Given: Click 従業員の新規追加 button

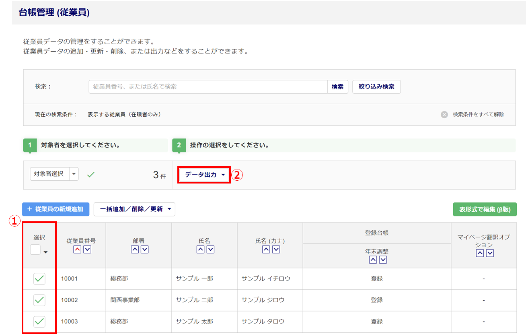Looking at the screenshot, I should tap(55, 209).
